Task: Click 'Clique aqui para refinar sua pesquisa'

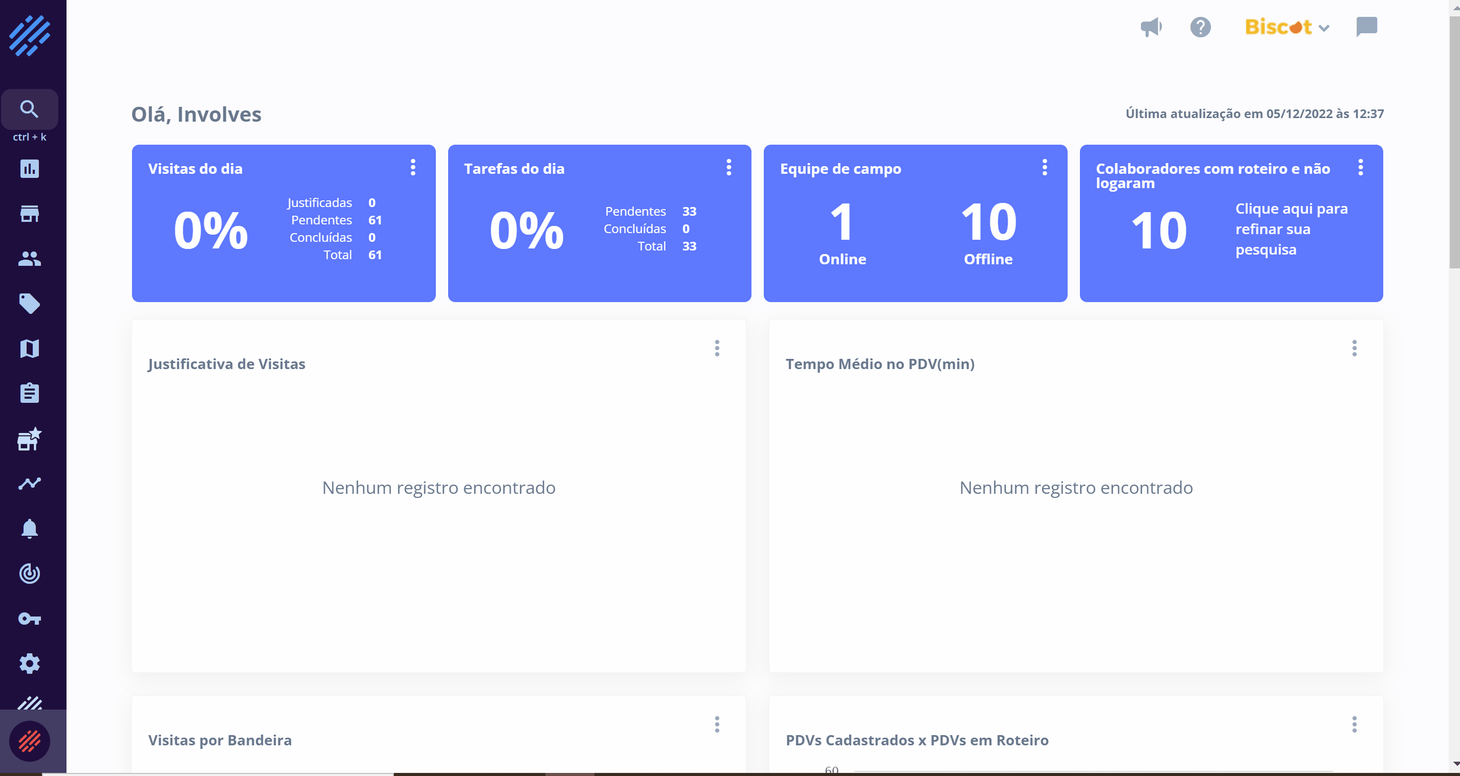Action: click(x=1291, y=229)
